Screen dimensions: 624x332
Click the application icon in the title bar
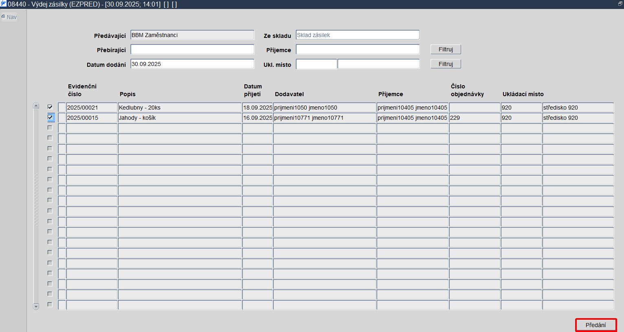(3, 4)
